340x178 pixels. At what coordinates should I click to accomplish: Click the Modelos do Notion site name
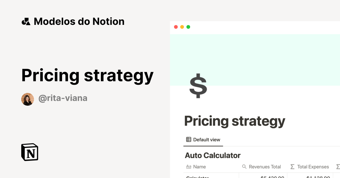click(79, 21)
